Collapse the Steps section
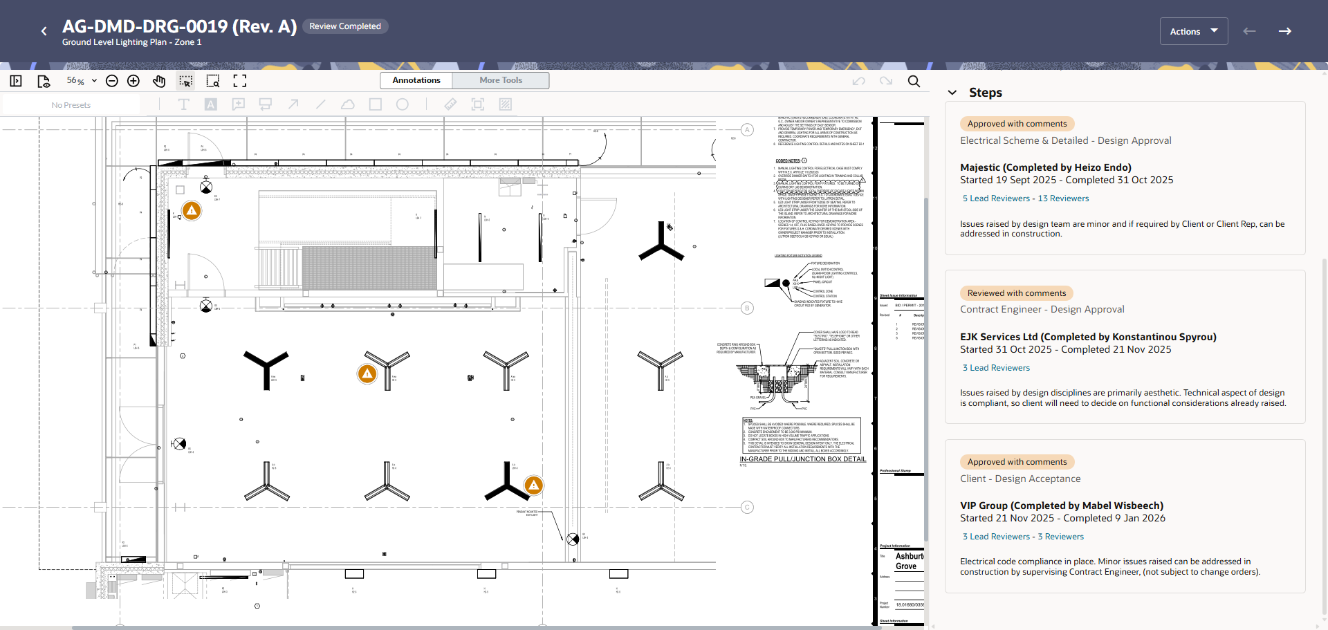Screen dimensions: 1328x630 [952, 93]
